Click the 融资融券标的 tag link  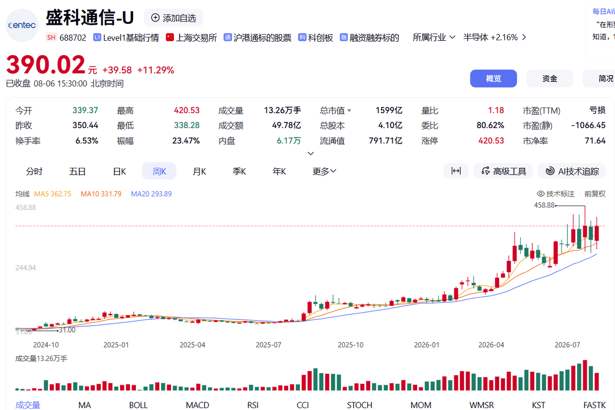pos(374,37)
